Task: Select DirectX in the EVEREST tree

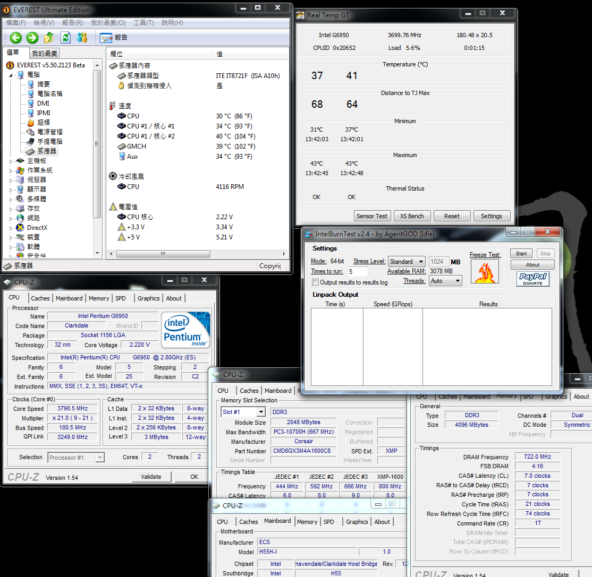Action: click(37, 228)
